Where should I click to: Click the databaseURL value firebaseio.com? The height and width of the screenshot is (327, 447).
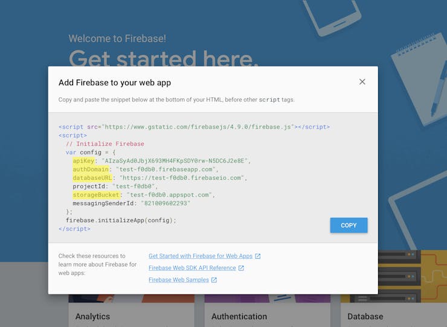coord(182,178)
